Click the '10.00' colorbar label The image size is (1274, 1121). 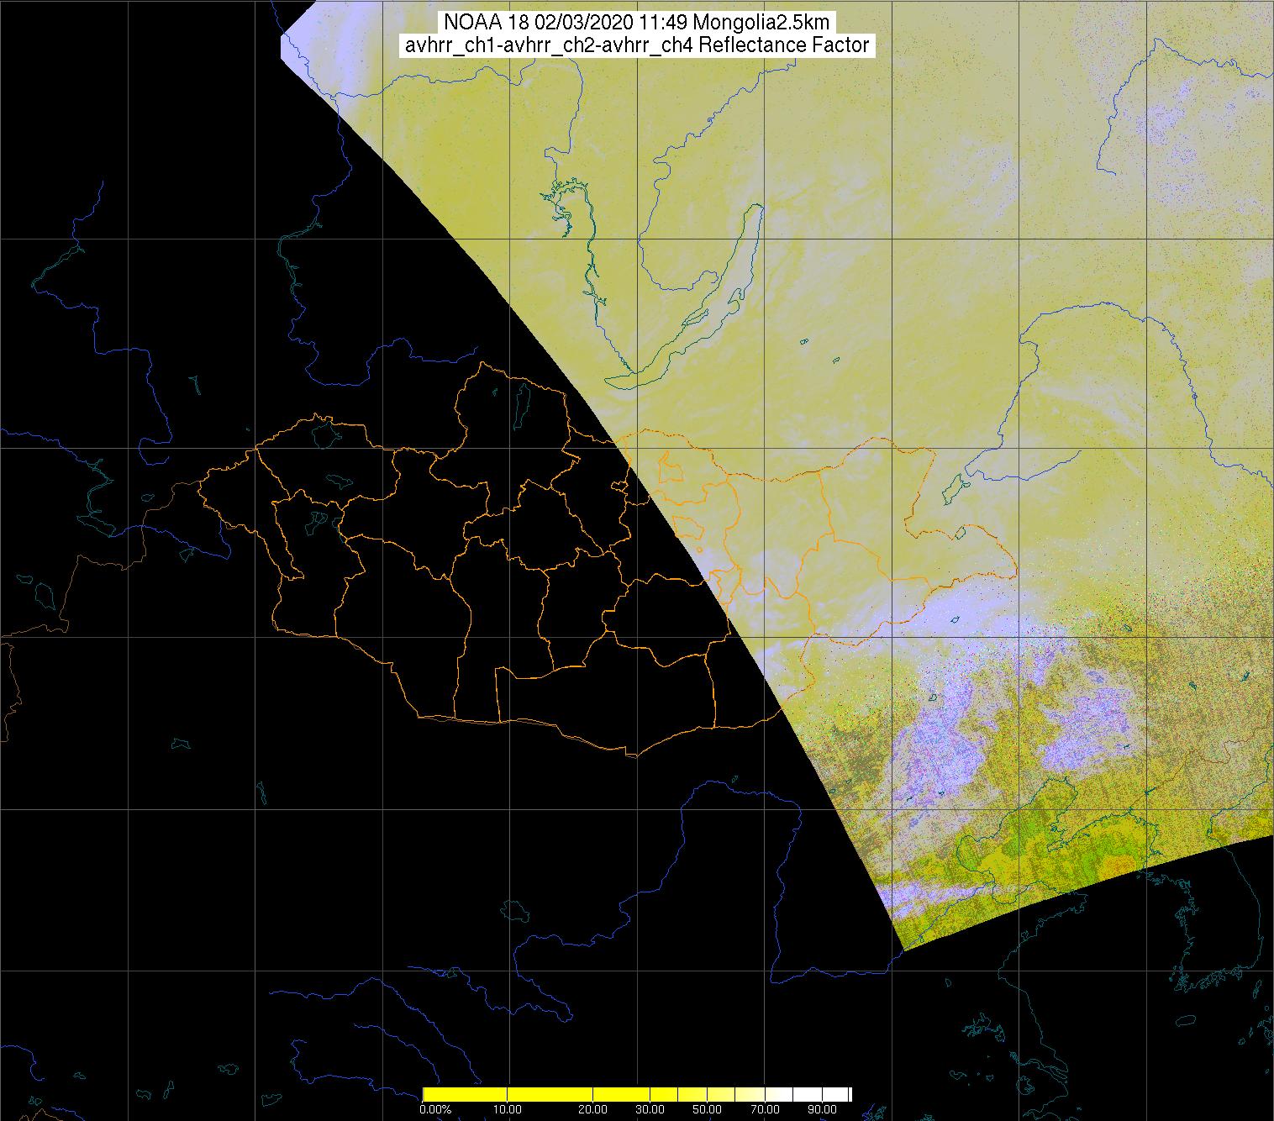coord(508,1110)
